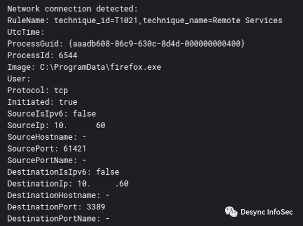Click the DestinationPortName line
303x226 pixels.
[x=58, y=218]
